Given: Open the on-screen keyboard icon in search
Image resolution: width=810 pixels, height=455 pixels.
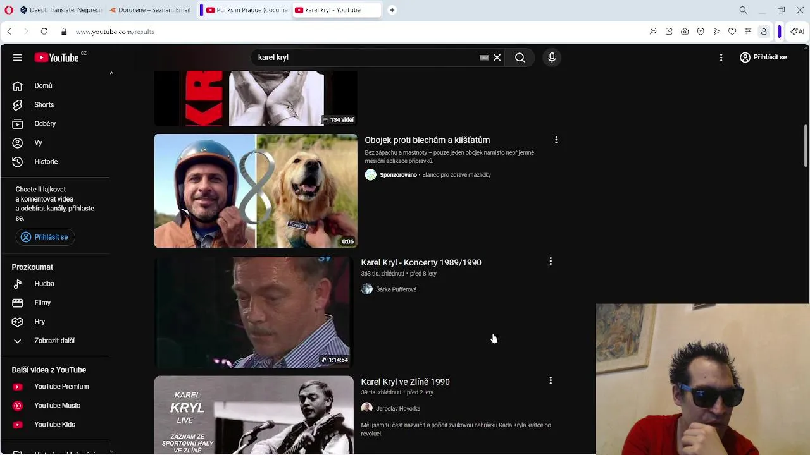Looking at the screenshot, I should (x=484, y=58).
